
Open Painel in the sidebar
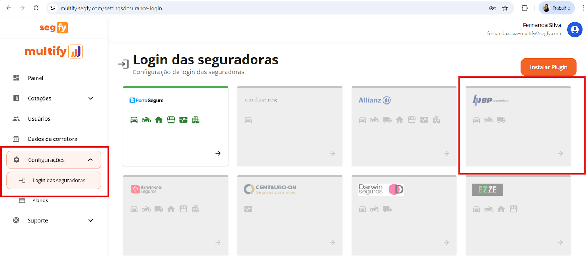pos(36,78)
